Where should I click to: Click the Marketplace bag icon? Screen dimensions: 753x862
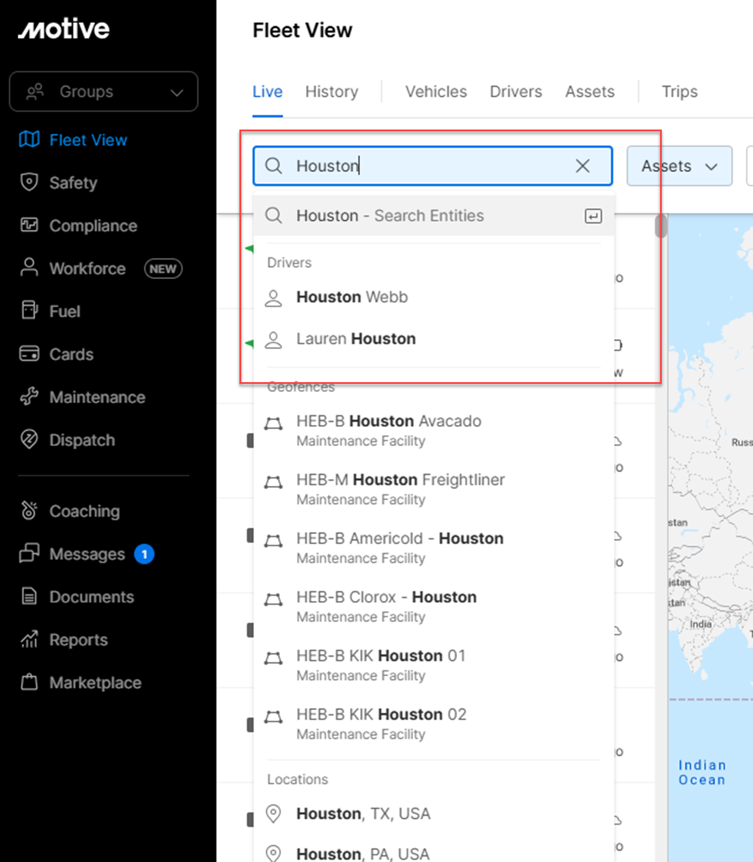(29, 682)
